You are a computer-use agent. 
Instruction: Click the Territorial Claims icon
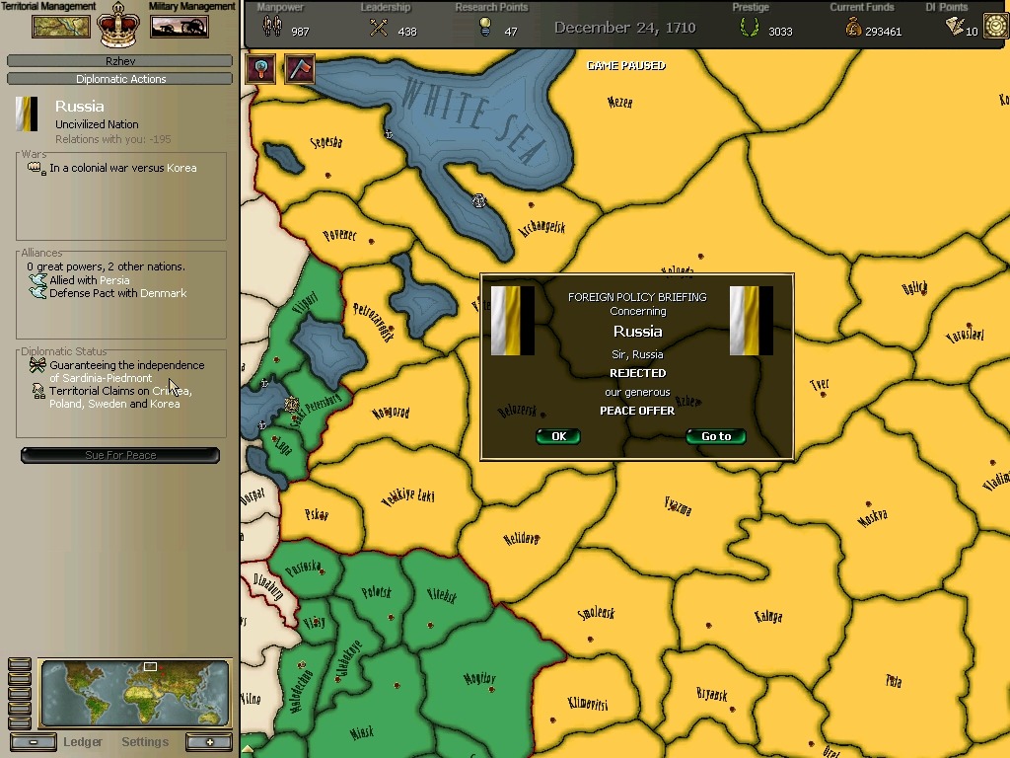[38, 391]
